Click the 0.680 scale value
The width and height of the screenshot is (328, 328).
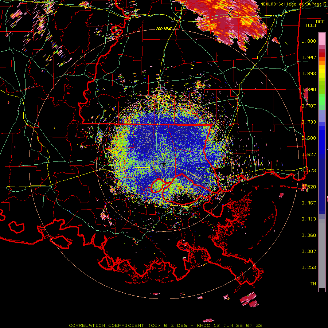(309, 138)
